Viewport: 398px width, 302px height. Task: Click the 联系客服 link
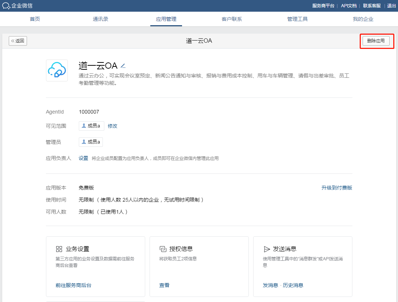click(372, 5)
